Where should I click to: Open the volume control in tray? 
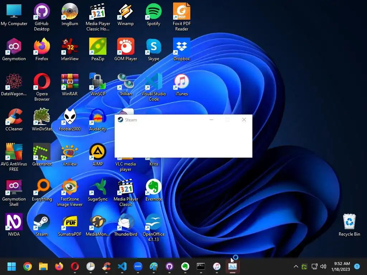(323, 266)
